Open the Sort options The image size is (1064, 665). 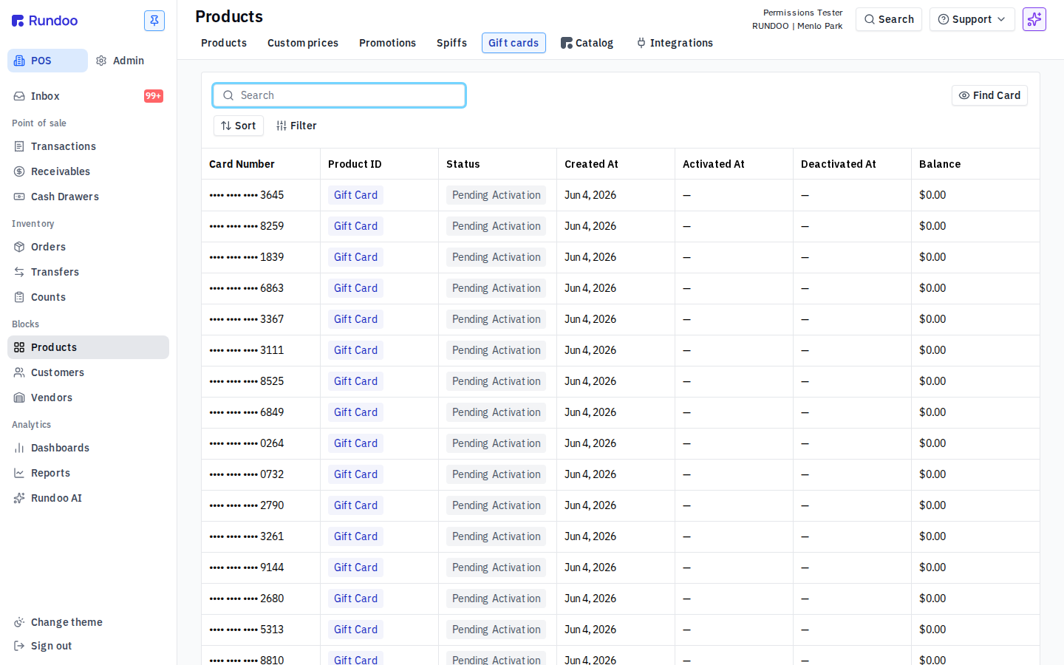click(239, 126)
